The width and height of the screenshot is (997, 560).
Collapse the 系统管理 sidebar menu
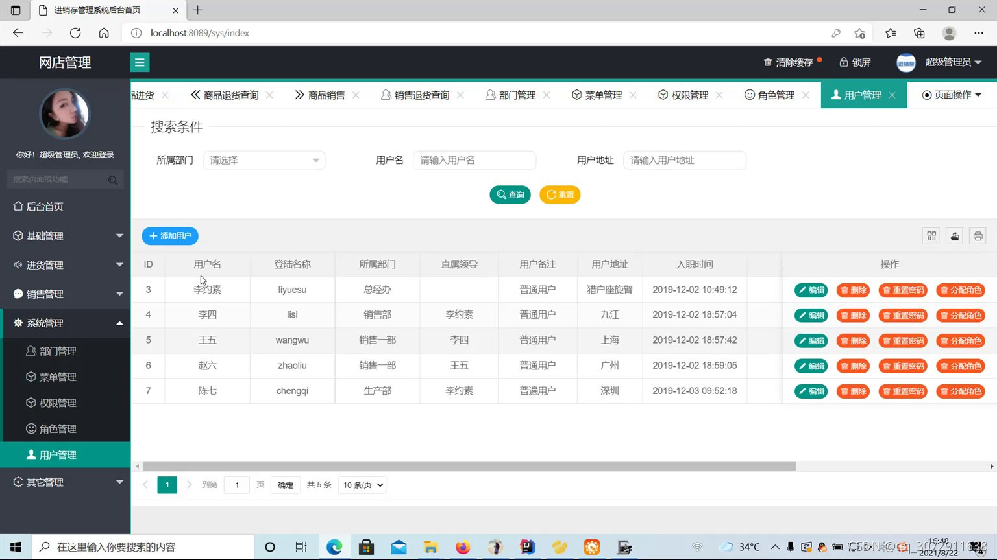[x=65, y=323]
